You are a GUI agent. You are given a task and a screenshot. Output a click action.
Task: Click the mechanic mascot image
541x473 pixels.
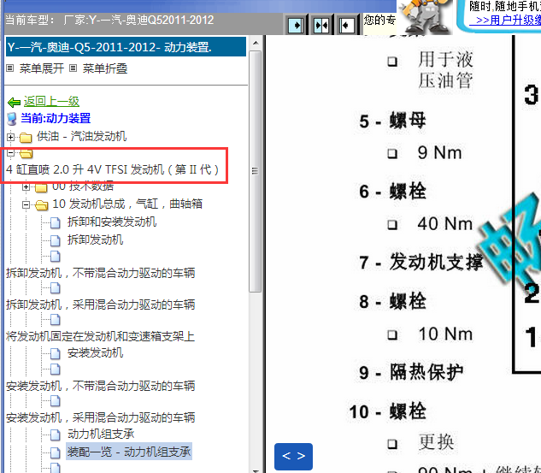(426, 16)
